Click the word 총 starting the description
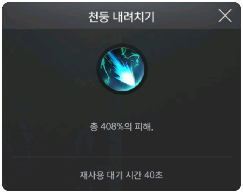 tap(94, 127)
